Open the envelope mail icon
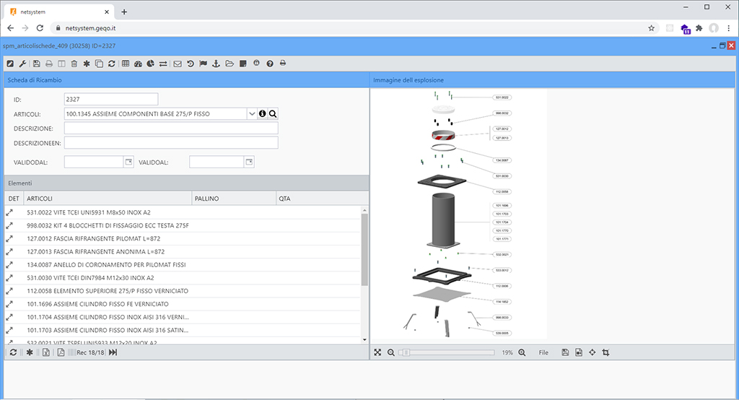The image size is (739, 400). [178, 64]
